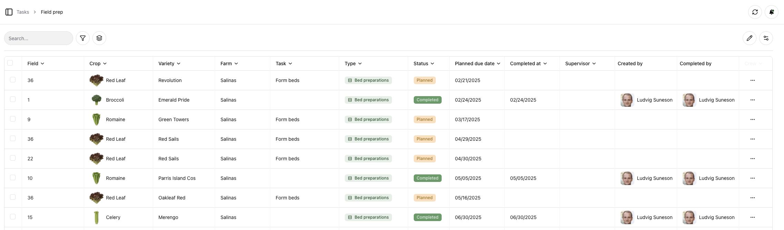The image size is (784, 230).
Task: Open row menu for Green Towers row
Action: click(752, 119)
